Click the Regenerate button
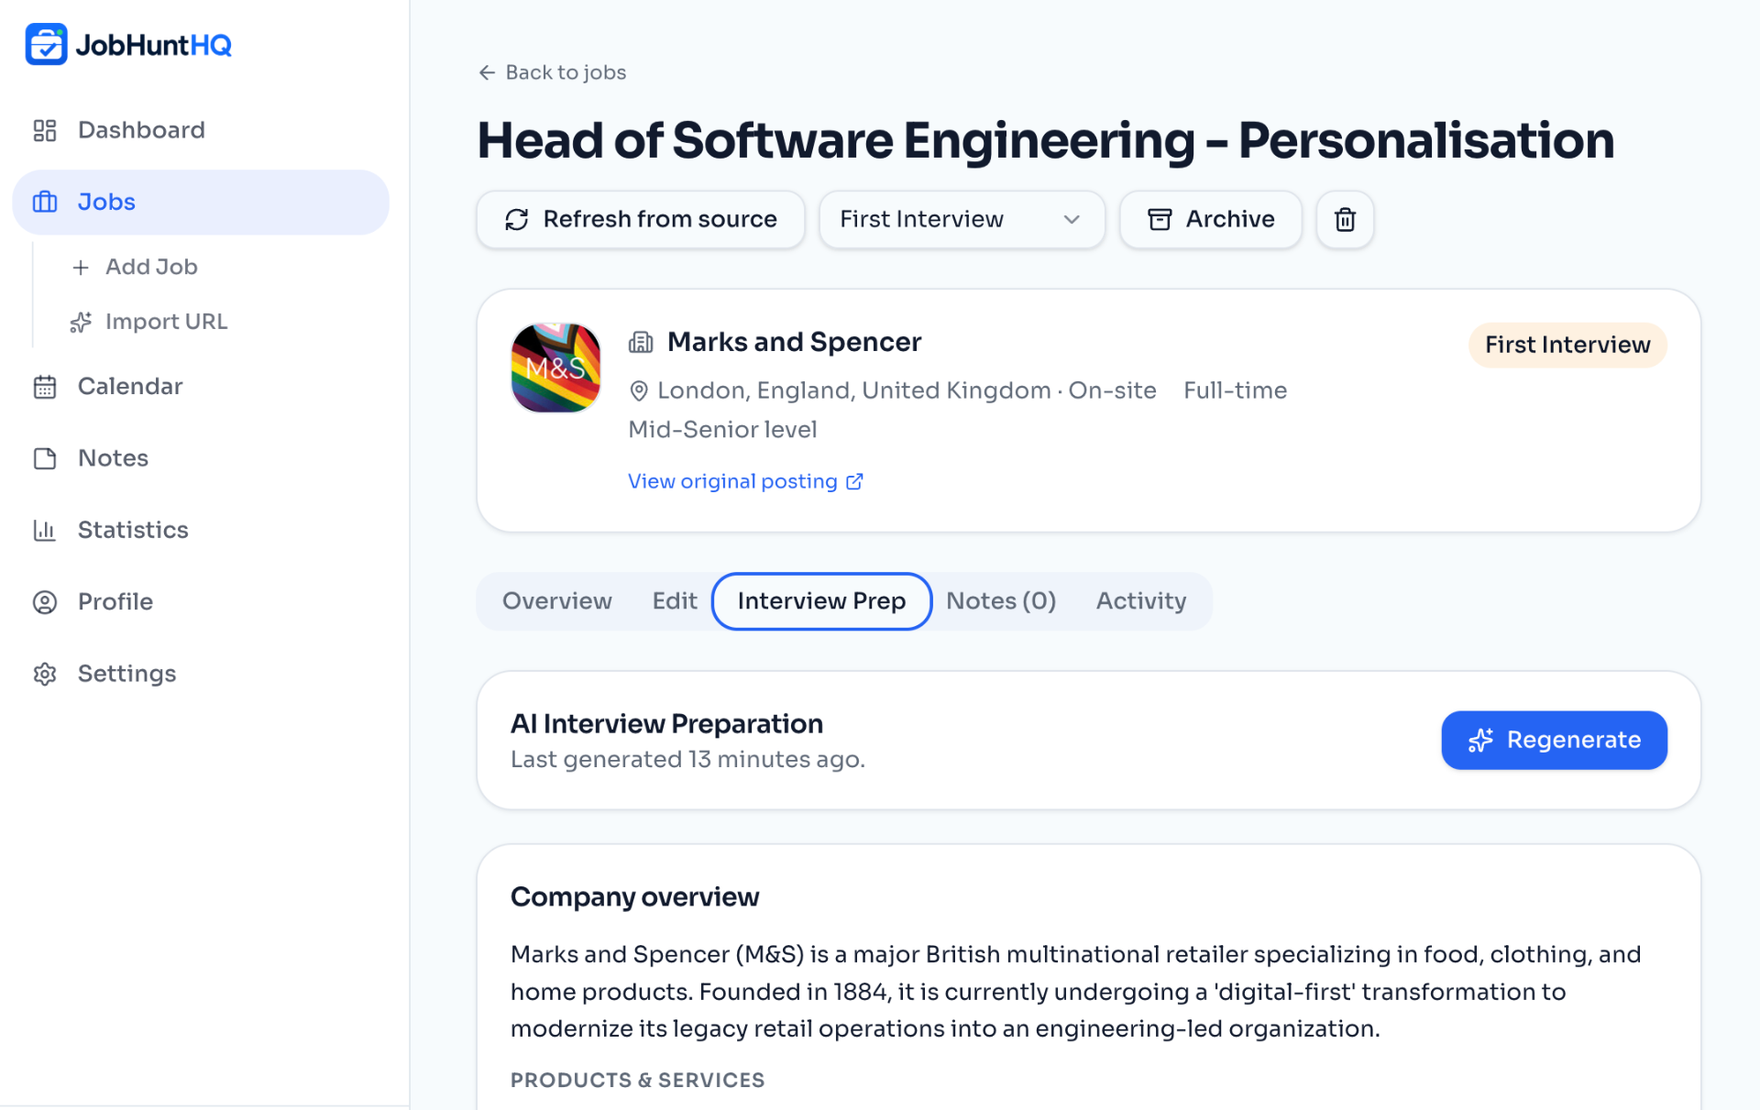The height and width of the screenshot is (1110, 1760). point(1554,740)
